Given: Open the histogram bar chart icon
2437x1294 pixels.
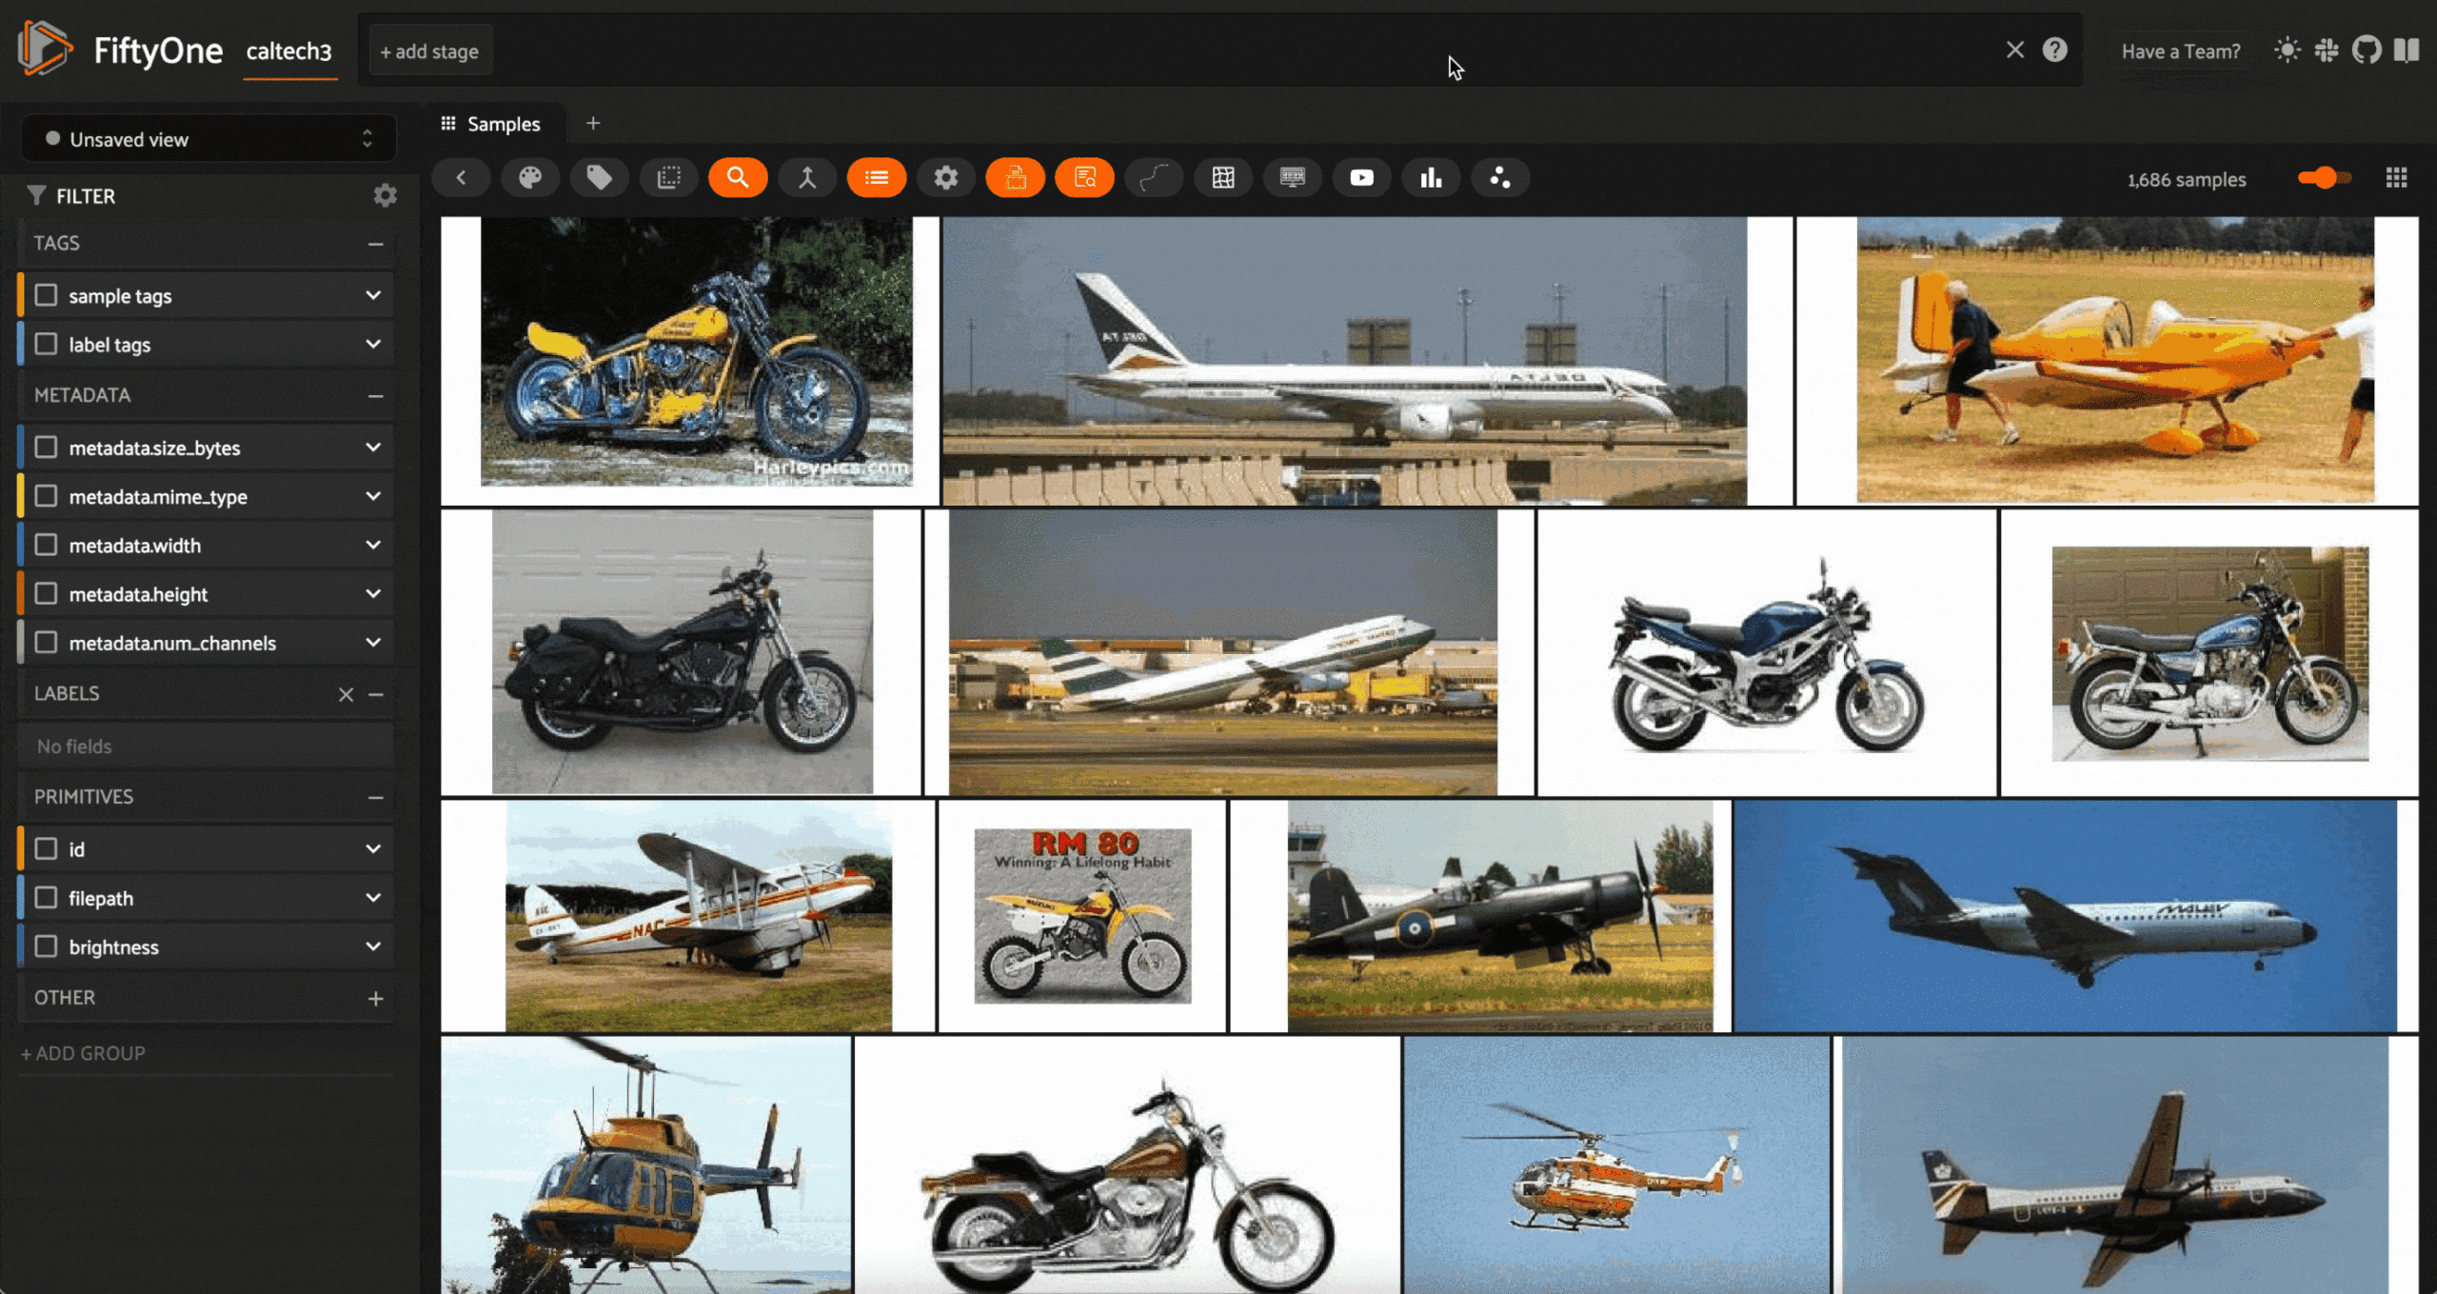Looking at the screenshot, I should pyautogui.click(x=1431, y=178).
